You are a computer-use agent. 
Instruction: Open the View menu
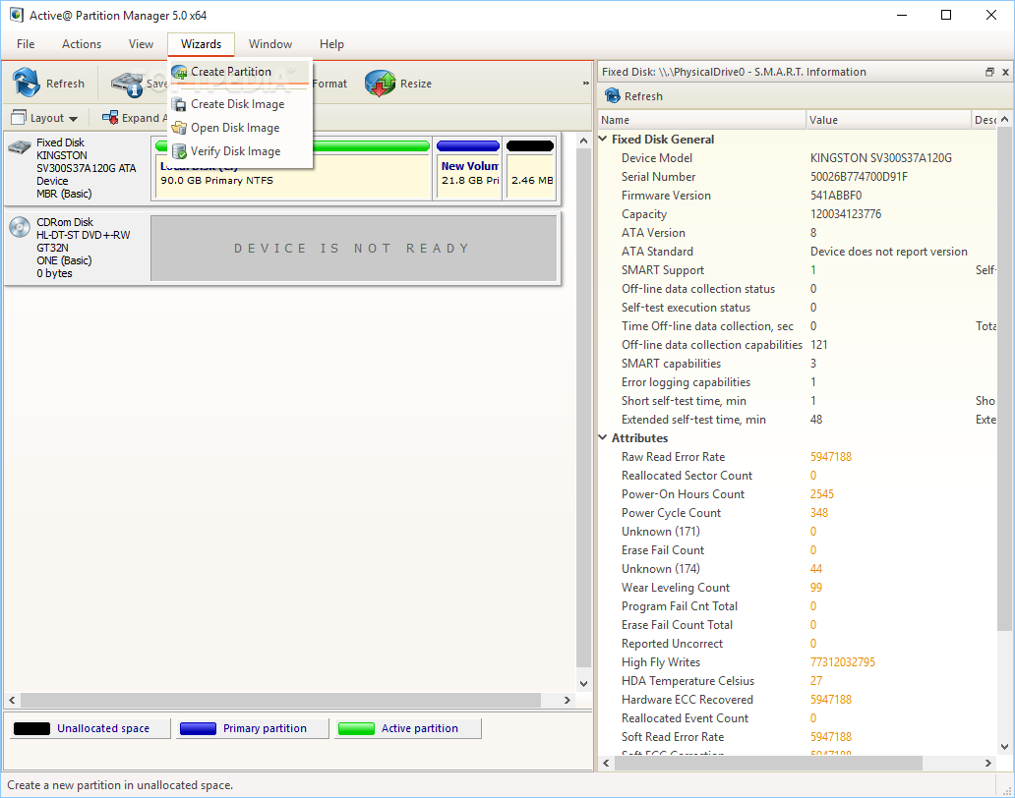pos(141,44)
